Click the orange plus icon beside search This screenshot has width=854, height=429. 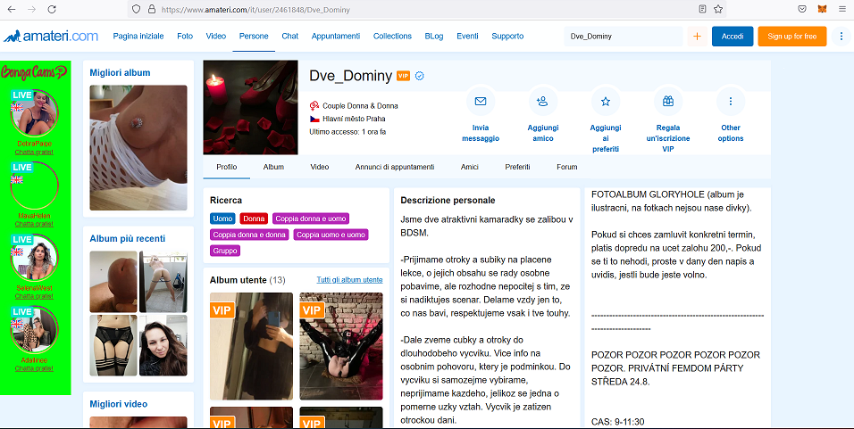[x=697, y=37]
